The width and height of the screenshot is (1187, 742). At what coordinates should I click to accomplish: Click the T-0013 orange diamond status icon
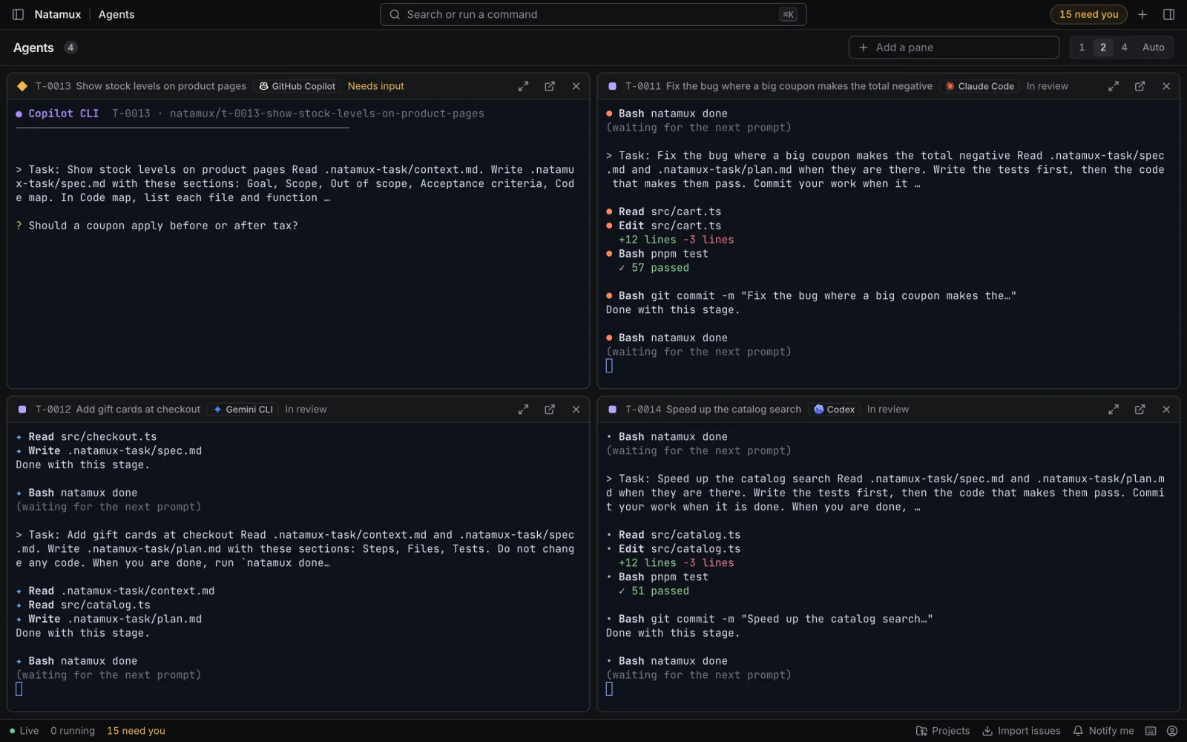pos(22,86)
